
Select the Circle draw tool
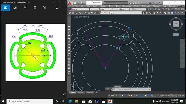point(69,35)
